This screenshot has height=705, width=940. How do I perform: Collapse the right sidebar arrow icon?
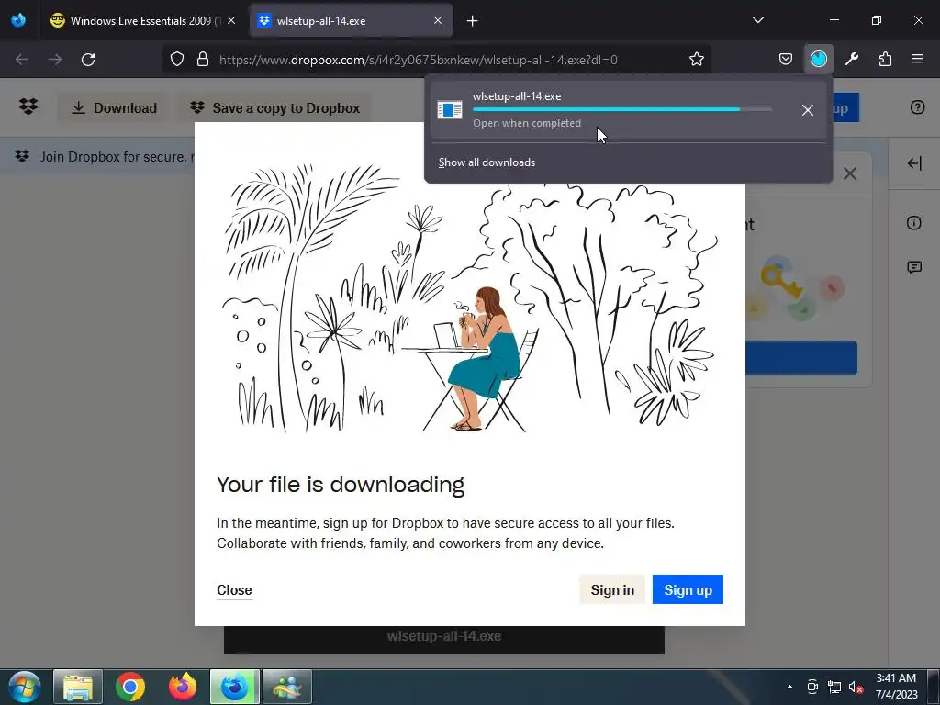(914, 163)
